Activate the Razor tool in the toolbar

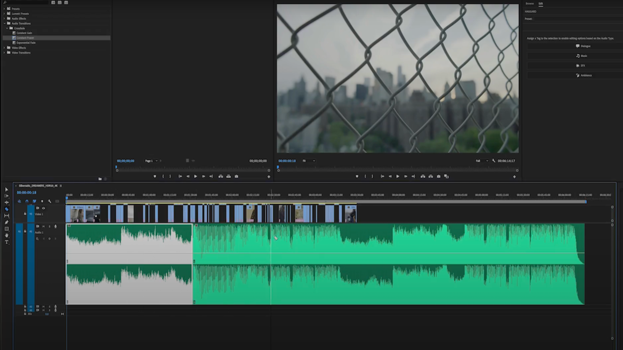tap(7, 209)
